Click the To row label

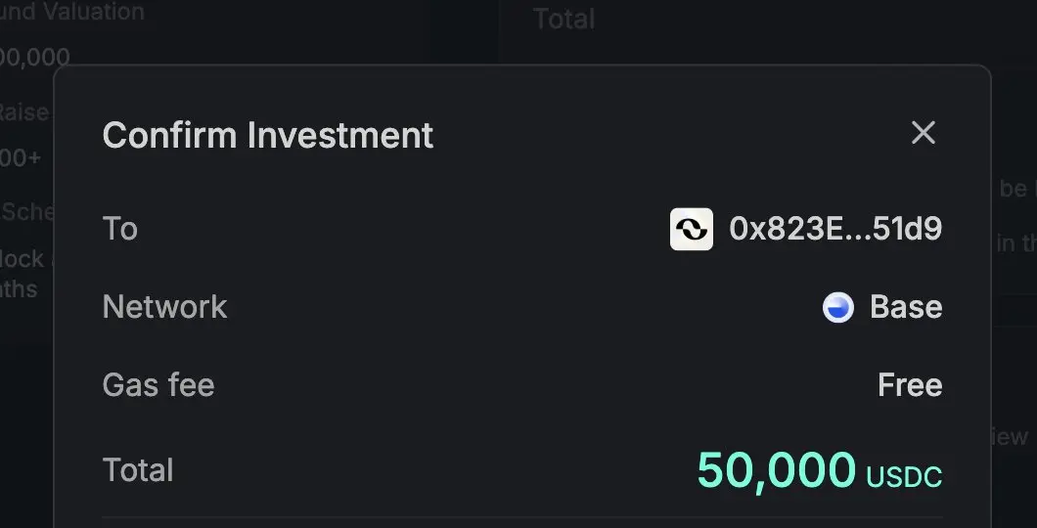click(119, 230)
